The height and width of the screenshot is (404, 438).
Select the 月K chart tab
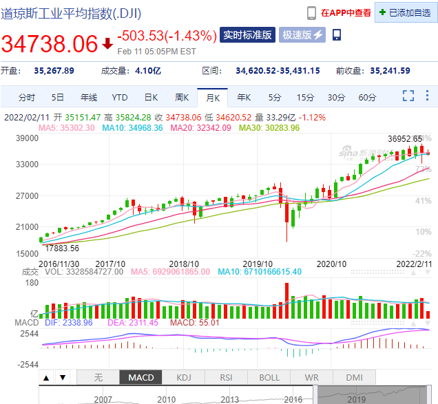[213, 98]
